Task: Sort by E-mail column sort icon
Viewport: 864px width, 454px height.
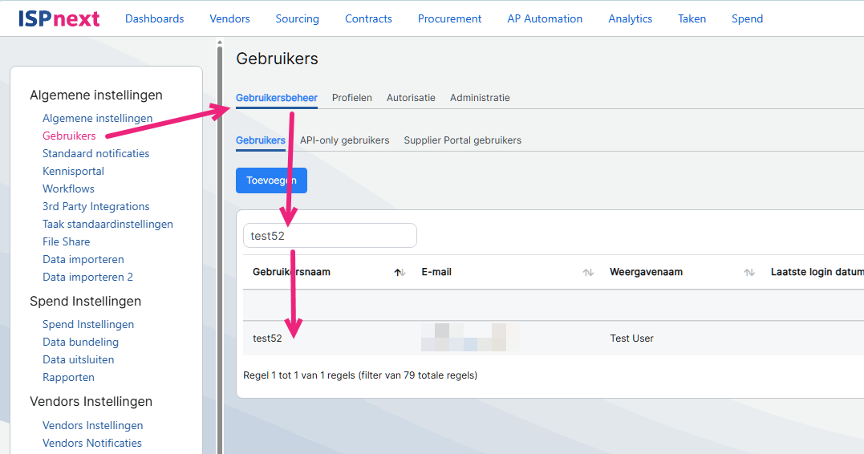Action: [588, 273]
